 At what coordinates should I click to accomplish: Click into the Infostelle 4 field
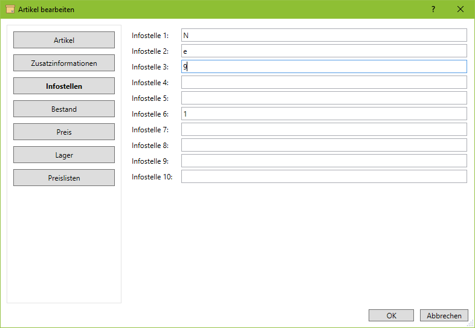[x=324, y=82]
